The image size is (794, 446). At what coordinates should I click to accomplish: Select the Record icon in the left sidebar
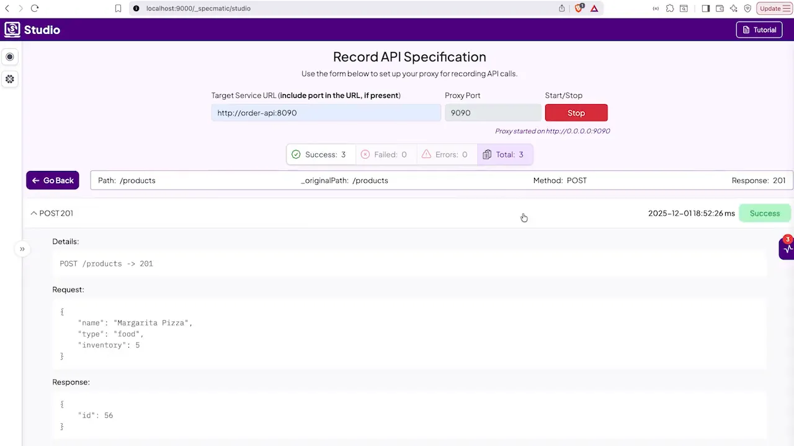pos(9,56)
